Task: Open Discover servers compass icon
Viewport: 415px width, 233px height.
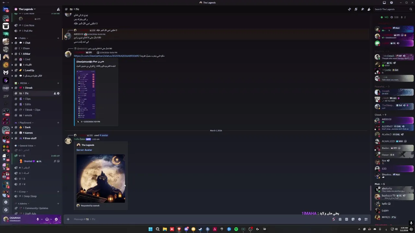Action: tap(6, 210)
